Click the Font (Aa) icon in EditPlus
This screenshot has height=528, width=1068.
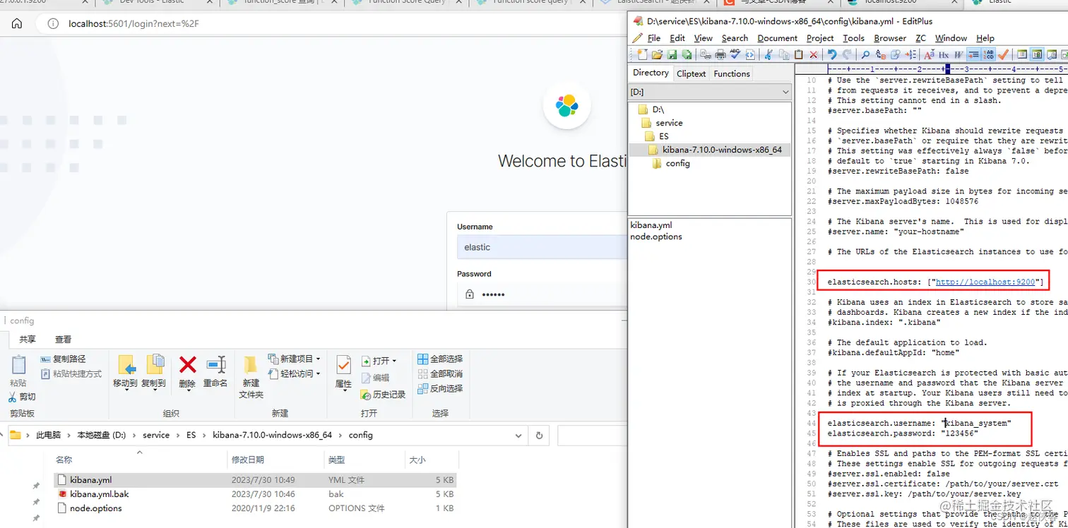930,54
